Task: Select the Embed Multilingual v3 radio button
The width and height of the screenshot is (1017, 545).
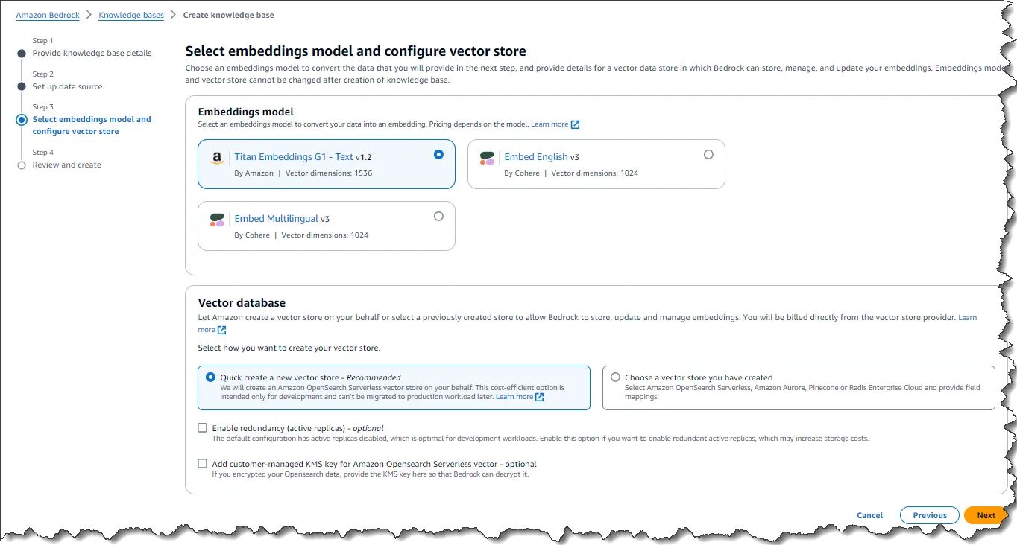Action: point(438,216)
